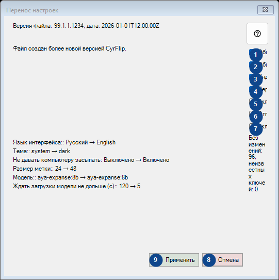Select the 'Ждать загрузки модели не дольше' line

(76, 186)
